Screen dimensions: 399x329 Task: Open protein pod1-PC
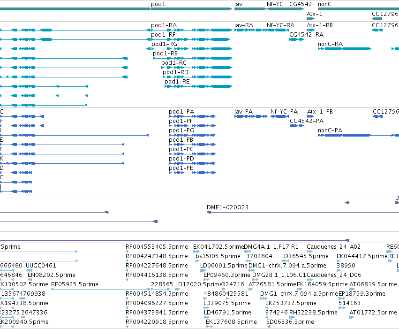181,149
